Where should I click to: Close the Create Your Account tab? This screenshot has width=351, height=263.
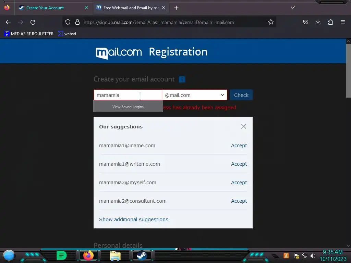86,8
